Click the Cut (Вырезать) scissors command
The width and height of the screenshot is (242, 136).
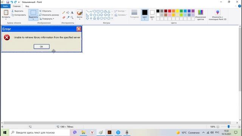coord(17,11)
